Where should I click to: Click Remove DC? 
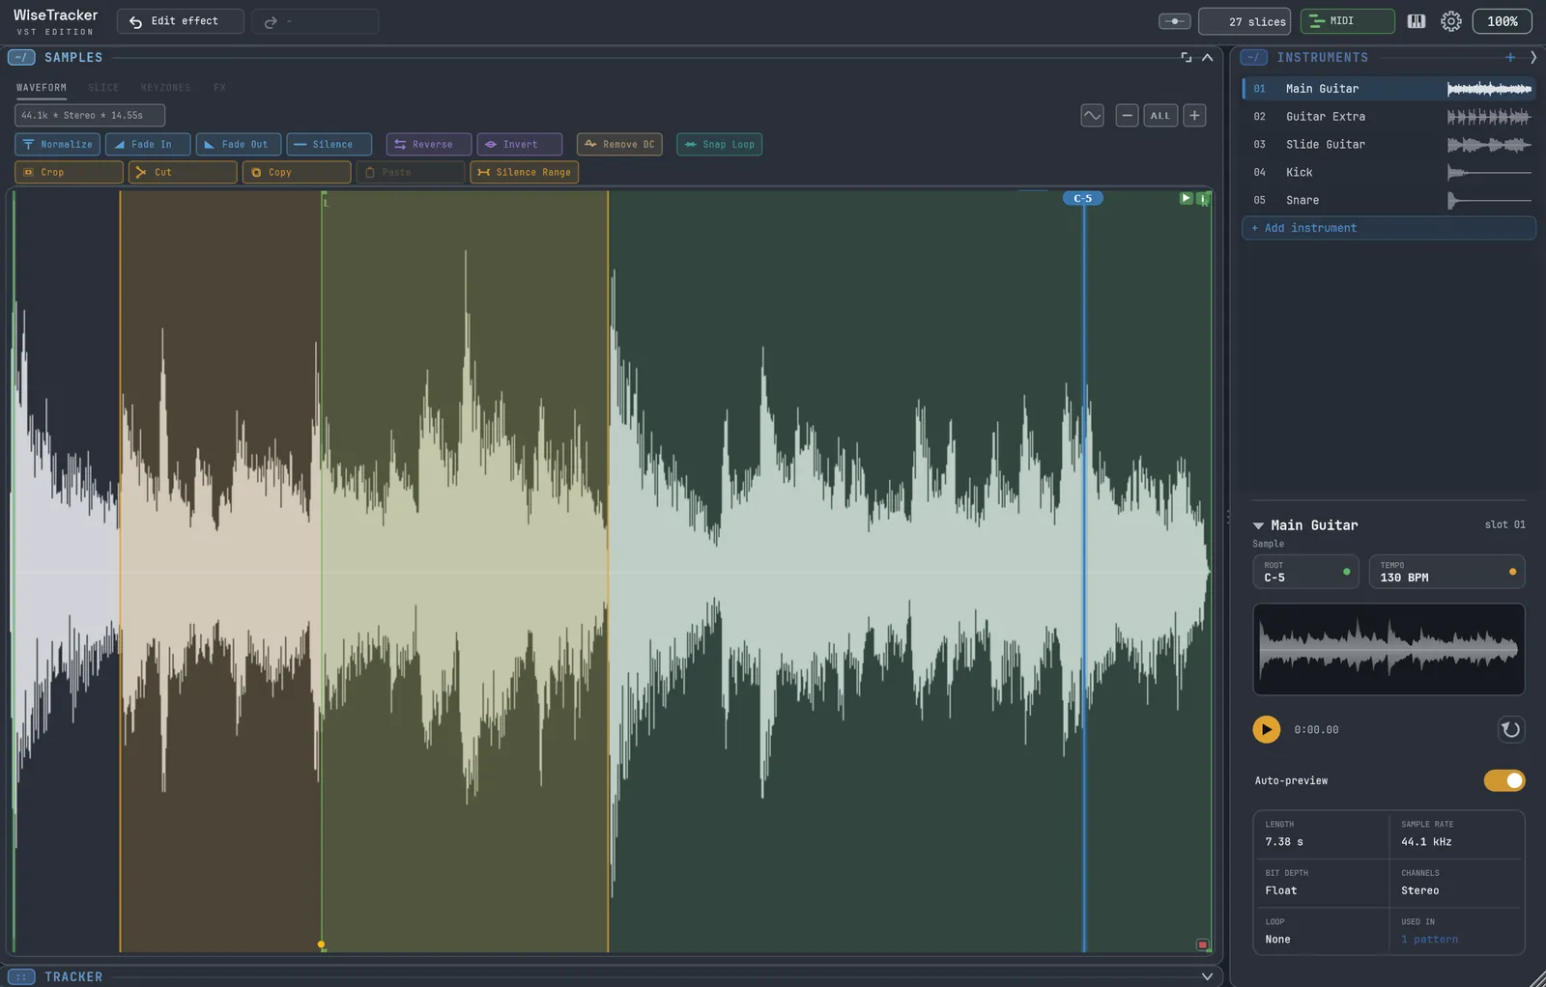point(619,144)
